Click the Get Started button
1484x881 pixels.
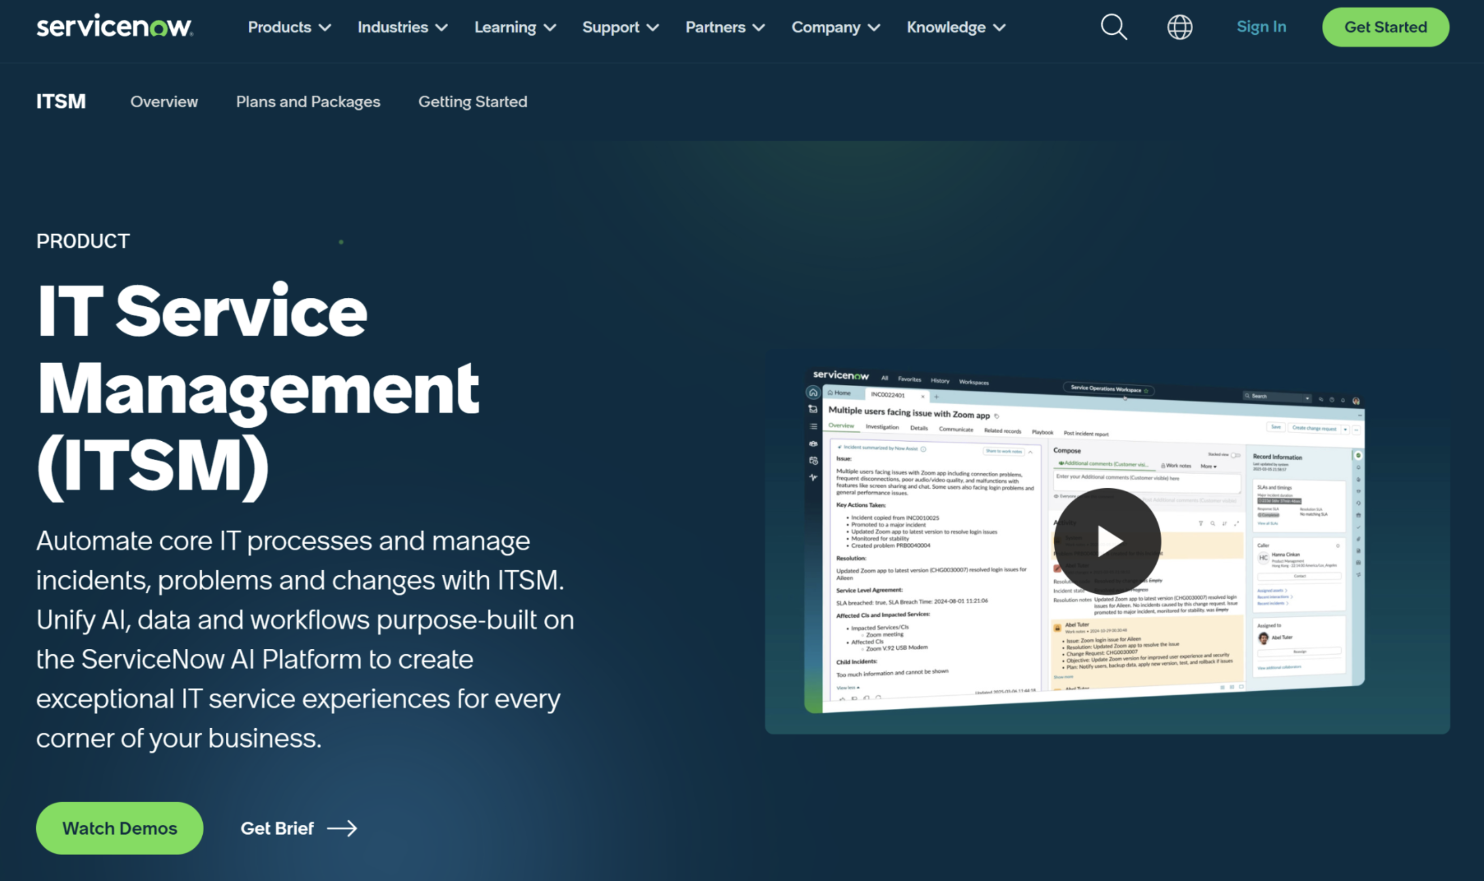tap(1385, 27)
